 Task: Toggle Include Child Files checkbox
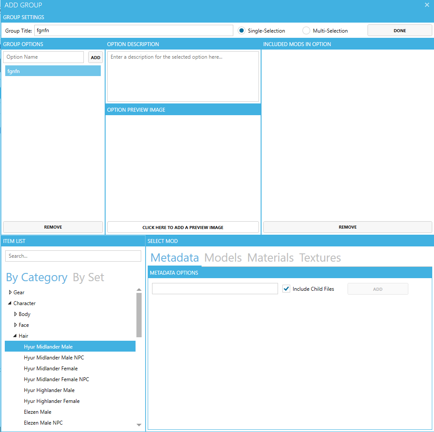click(x=286, y=289)
